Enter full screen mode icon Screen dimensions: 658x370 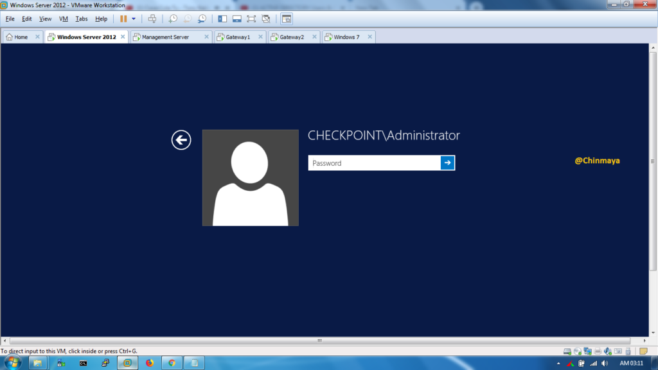(251, 19)
